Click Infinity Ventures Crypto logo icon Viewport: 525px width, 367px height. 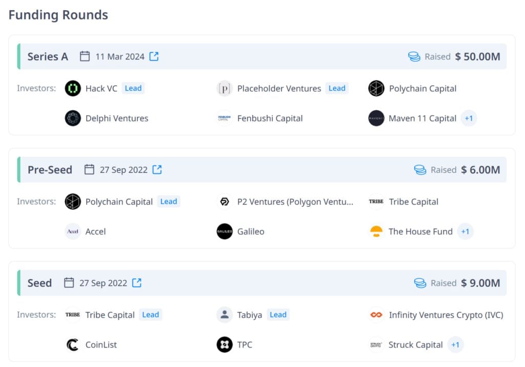tap(376, 315)
